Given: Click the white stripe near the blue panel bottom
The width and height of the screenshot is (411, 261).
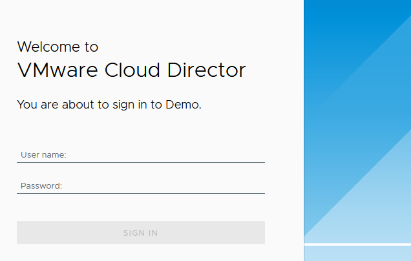Looking at the screenshot, I should pos(357,244).
